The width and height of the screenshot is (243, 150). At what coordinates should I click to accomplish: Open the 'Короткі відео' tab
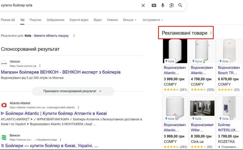(x=79, y=20)
